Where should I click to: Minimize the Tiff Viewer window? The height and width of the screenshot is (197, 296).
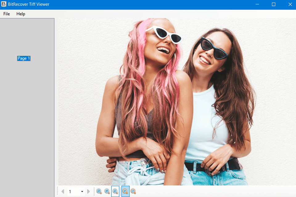coord(257,4)
